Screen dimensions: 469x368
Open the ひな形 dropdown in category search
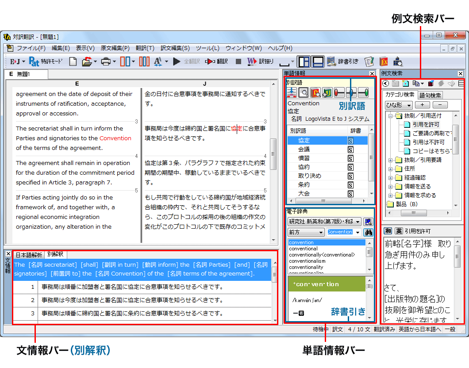399,105
